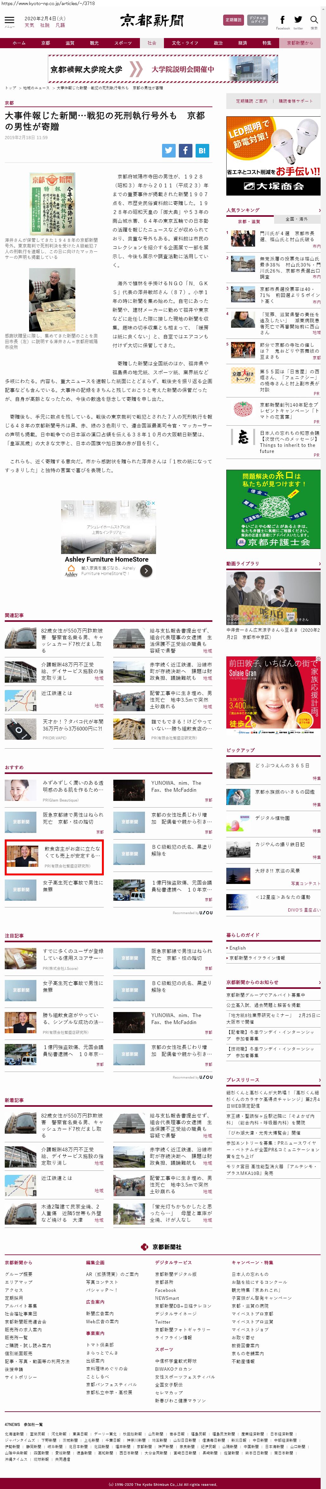
Task: Expand 人気ランキング section arrow
Action: coord(319,210)
